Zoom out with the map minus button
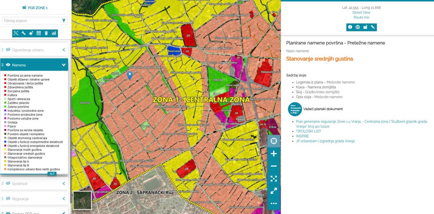Screen dimensions: 434x214 coord(274,166)
